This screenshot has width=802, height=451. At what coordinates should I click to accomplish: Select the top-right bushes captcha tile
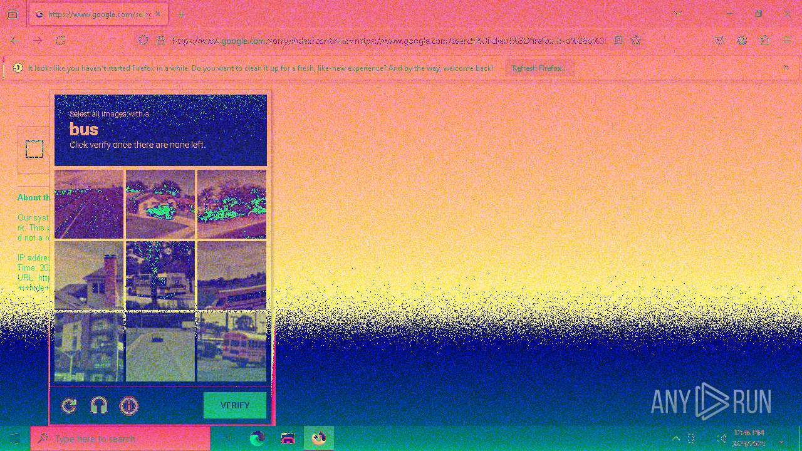(x=232, y=204)
